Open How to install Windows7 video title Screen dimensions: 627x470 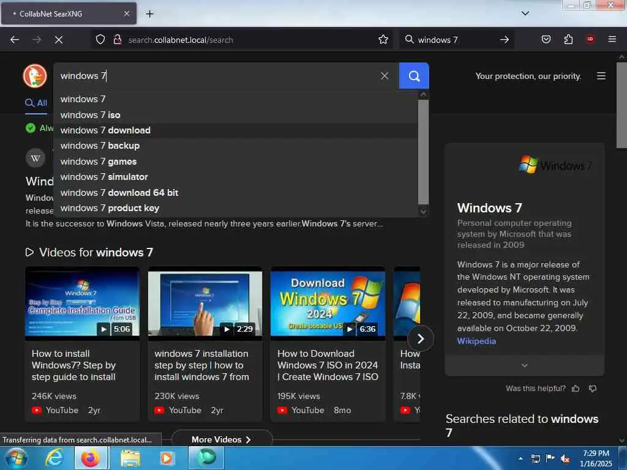coord(73,365)
